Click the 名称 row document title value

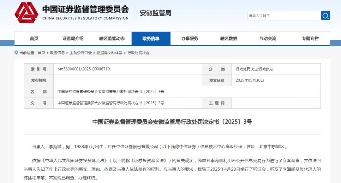click(111, 91)
